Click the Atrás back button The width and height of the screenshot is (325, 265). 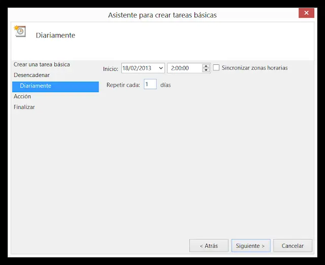(x=209, y=246)
